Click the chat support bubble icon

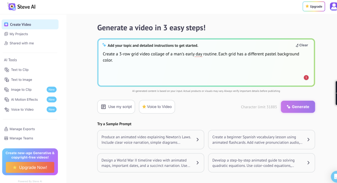334,176
